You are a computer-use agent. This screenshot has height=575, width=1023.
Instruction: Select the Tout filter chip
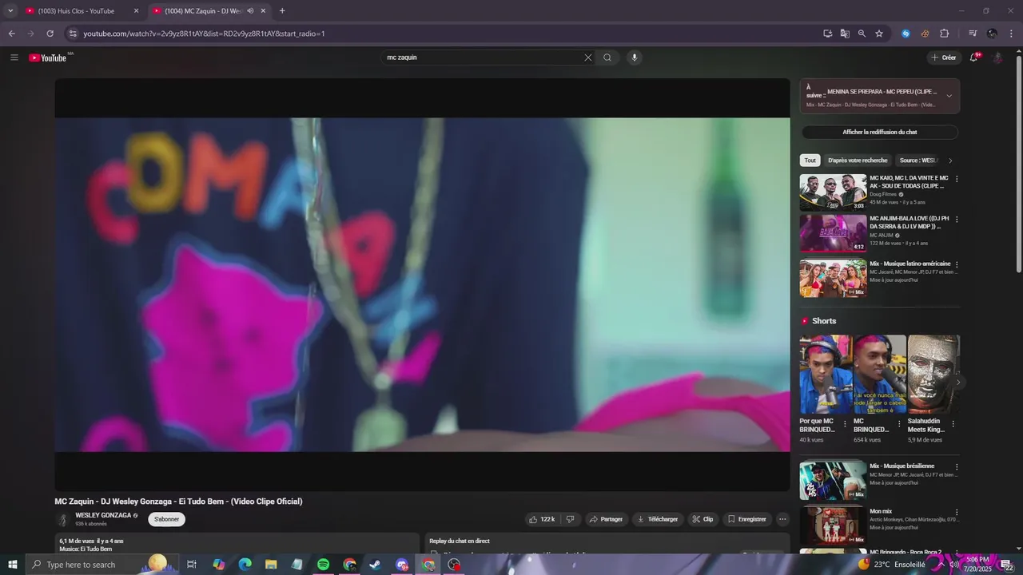[810, 161]
